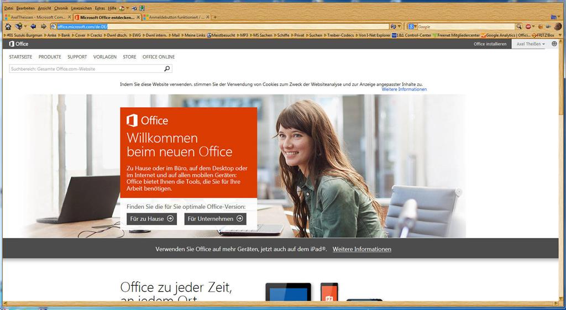Show more bookmarks overflow arrow
The width and height of the screenshot is (566, 310).
pos(560,35)
